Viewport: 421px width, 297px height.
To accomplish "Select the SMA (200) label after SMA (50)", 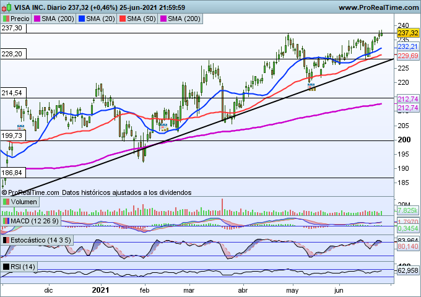I will (x=184, y=19).
